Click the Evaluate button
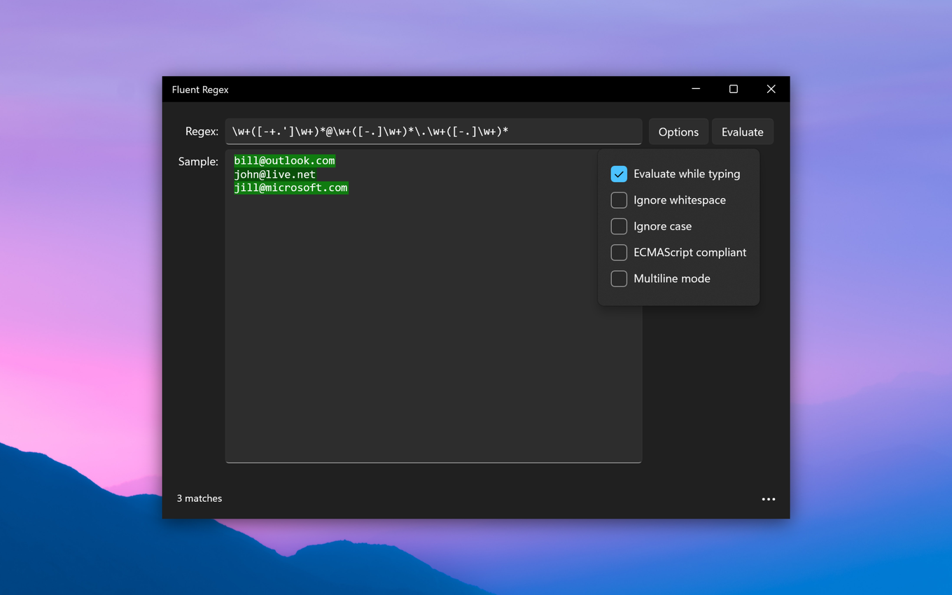 pyautogui.click(x=742, y=132)
